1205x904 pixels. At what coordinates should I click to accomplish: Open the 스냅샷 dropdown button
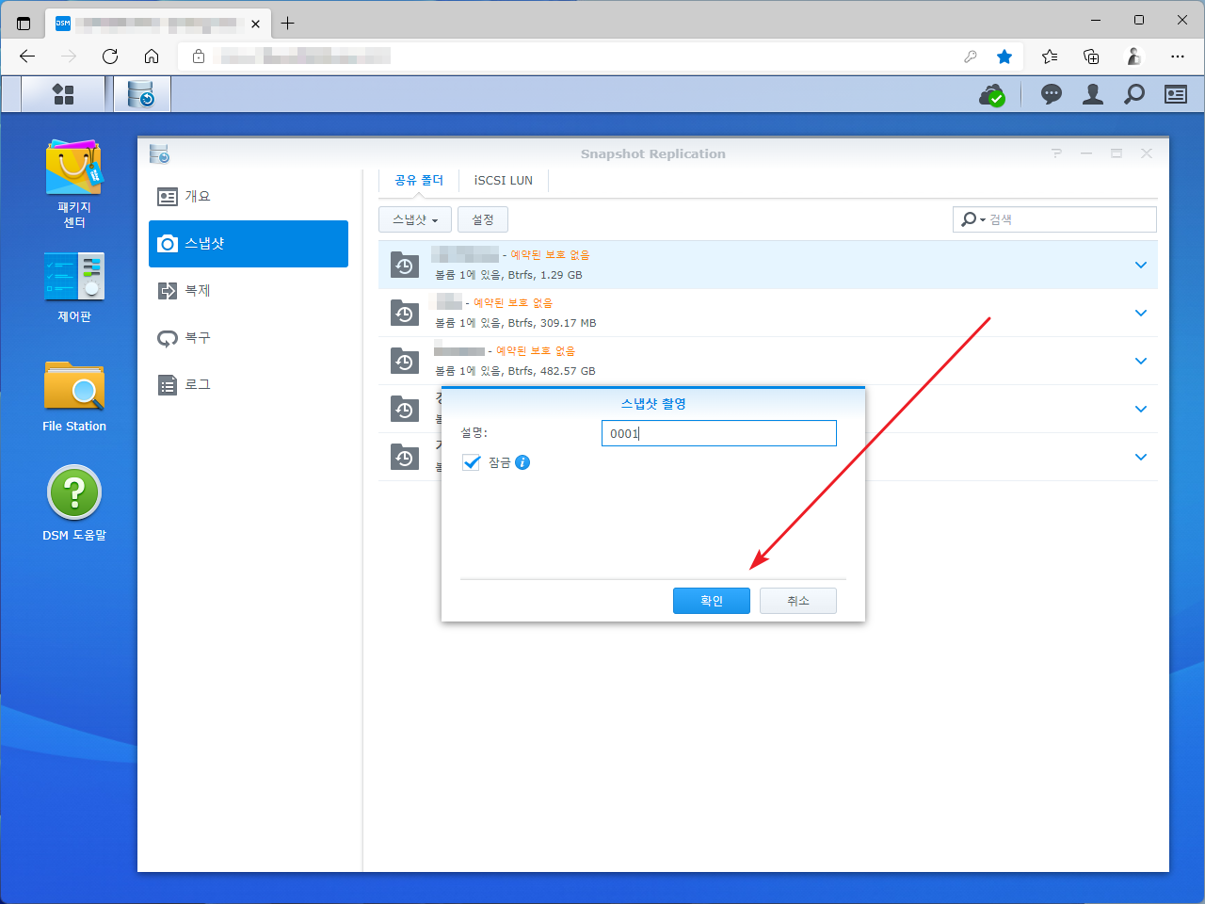tap(415, 219)
